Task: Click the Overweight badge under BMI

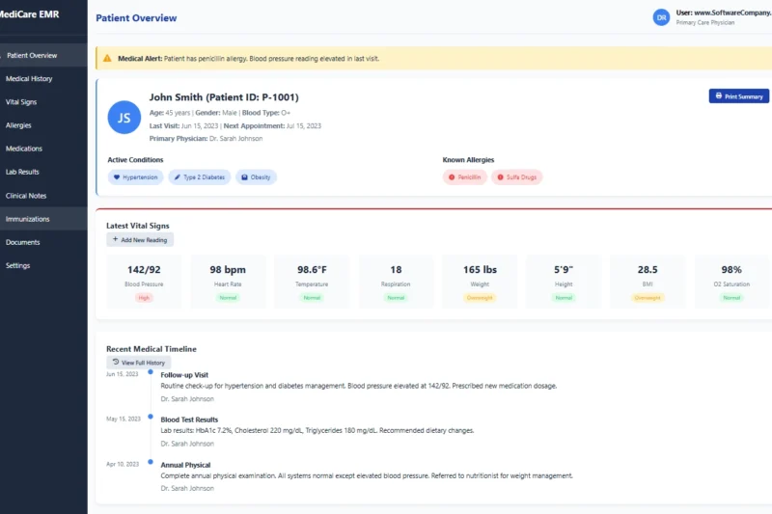Action: click(x=648, y=298)
